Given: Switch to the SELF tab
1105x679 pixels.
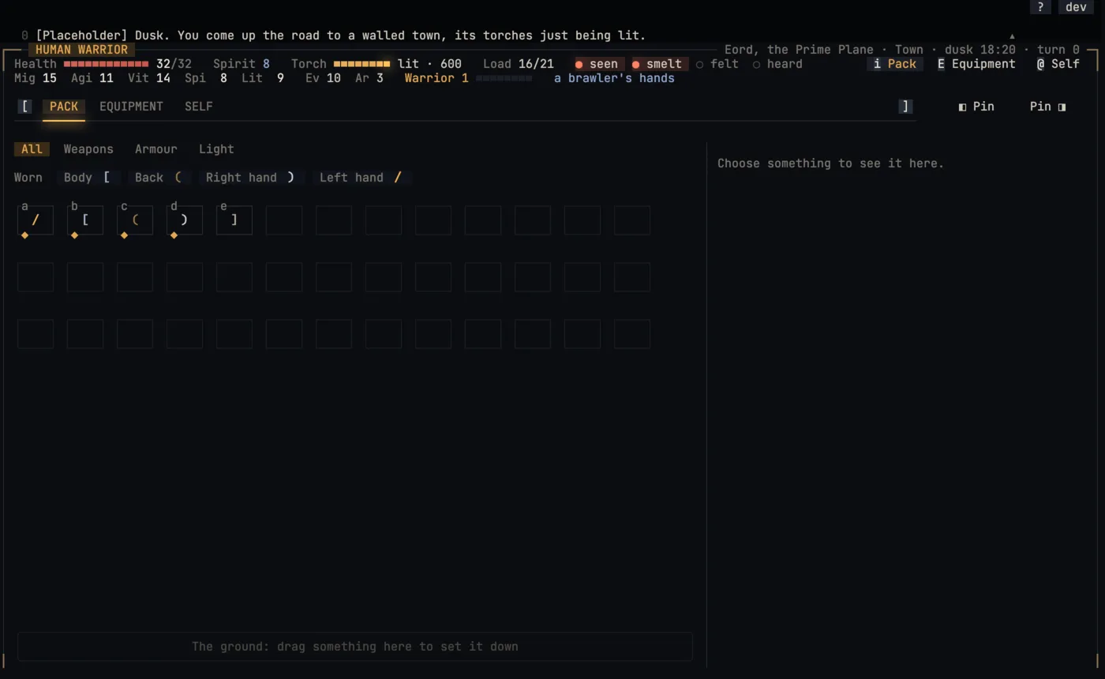Looking at the screenshot, I should 199,107.
